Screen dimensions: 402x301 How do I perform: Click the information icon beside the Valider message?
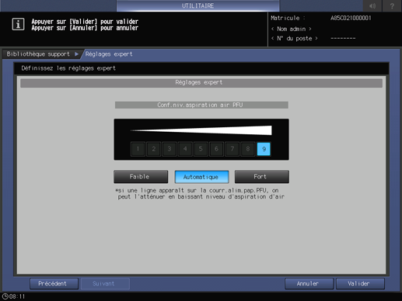pyautogui.click(x=18, y=24)
